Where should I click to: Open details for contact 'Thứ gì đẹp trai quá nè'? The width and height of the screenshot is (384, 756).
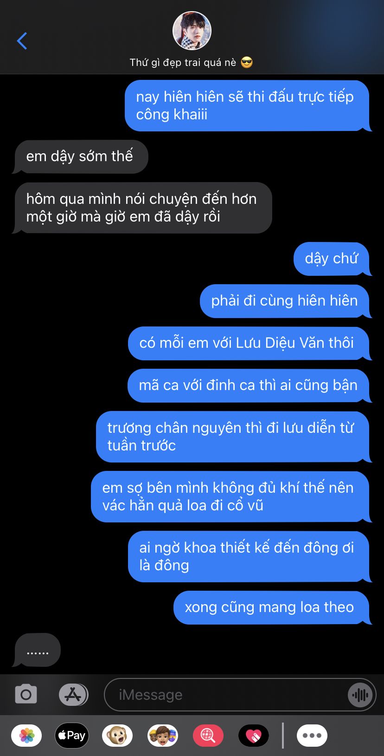coord(191,63)
